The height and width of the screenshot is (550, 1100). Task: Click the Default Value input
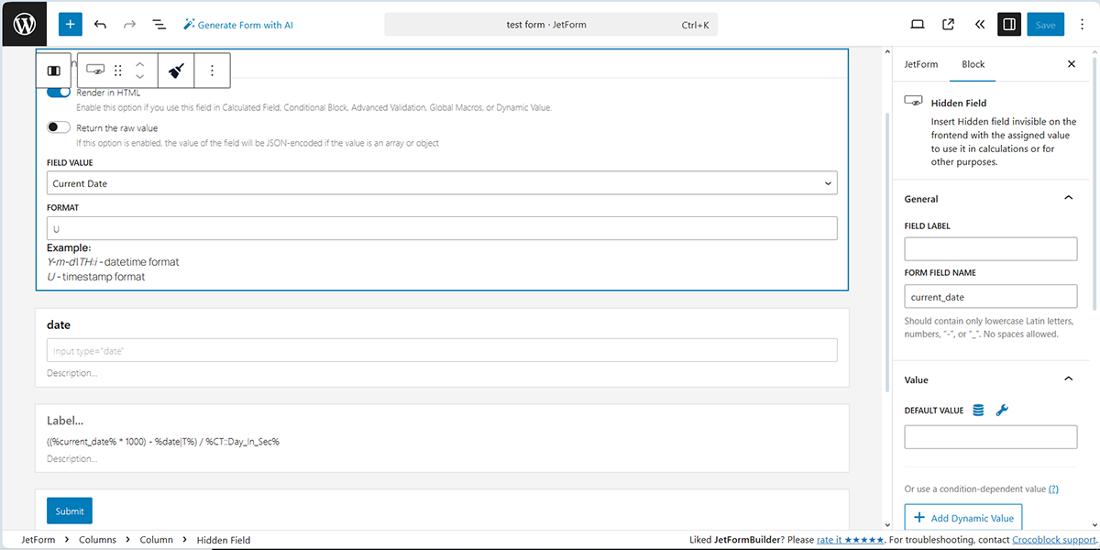coord(991,436)
